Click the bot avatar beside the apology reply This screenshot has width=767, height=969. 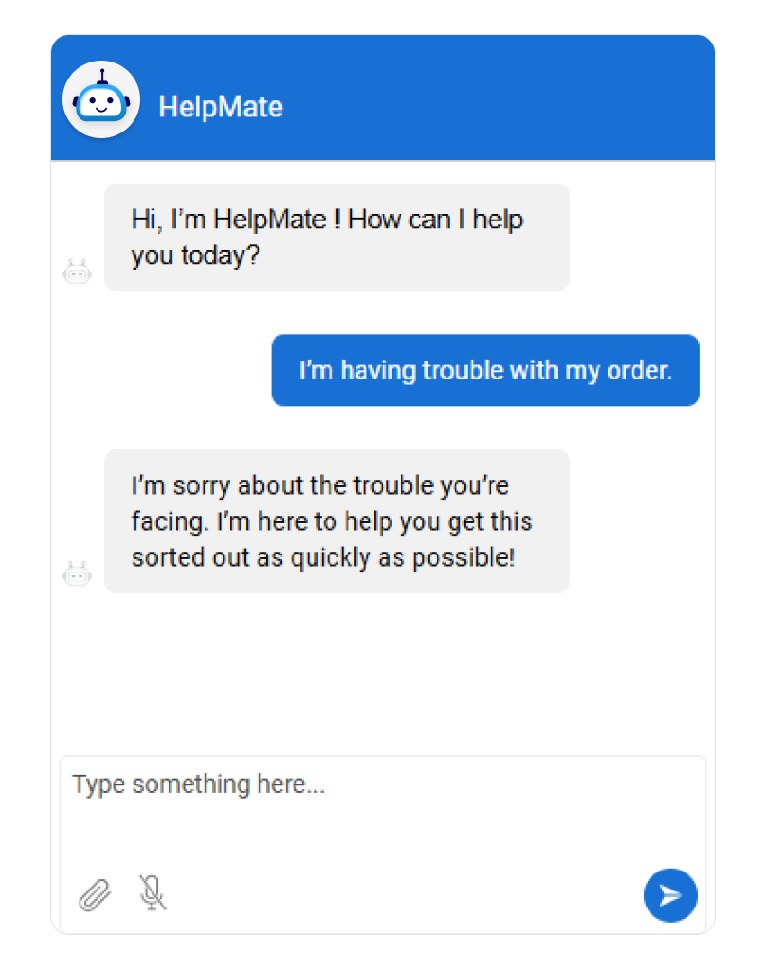[x=77, y=573]
